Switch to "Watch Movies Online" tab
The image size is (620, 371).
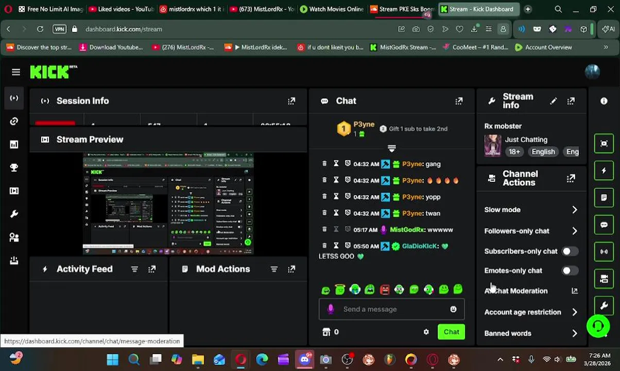coord(332,9)
